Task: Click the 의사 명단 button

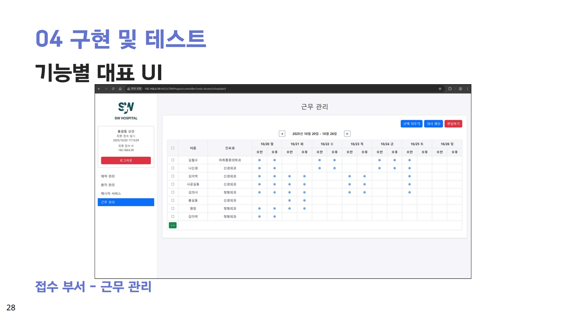Action: click(433, 124)
